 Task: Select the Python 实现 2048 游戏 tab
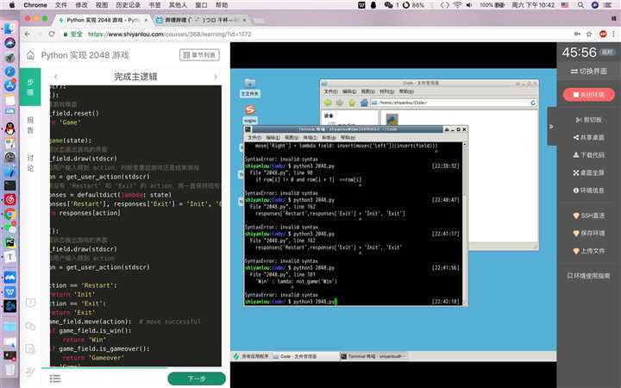(102, 20)
